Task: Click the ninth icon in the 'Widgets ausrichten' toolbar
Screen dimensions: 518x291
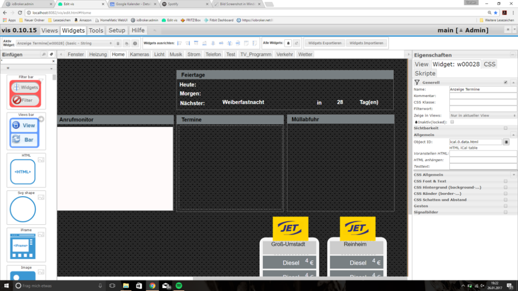Action: [246, 43]
